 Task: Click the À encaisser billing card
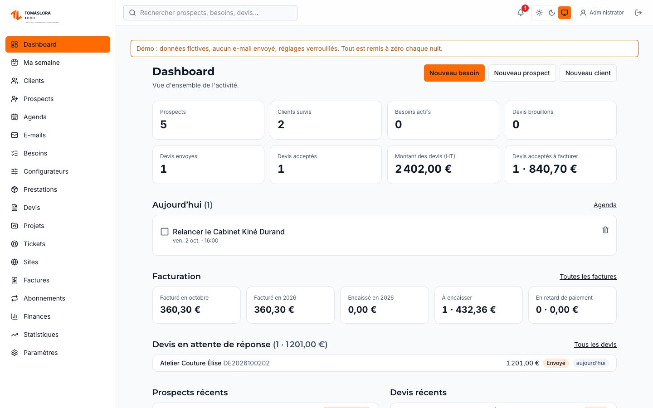pyautogui.click(x=478, y=305)
